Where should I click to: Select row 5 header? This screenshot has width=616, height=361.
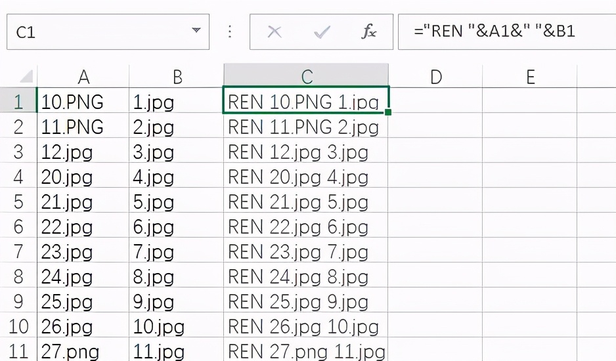[x=18, y=202]
